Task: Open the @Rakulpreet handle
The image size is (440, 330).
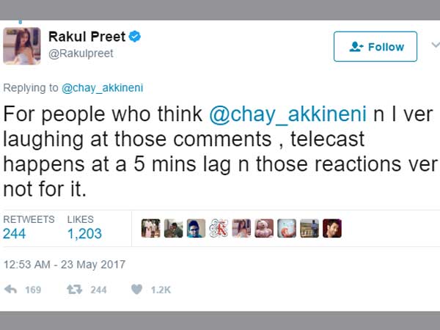Action: [x=81, y=54]
